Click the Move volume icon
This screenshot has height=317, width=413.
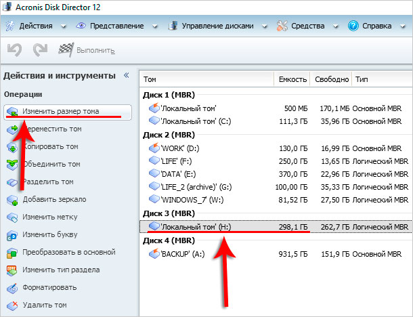tap(12, 129)
